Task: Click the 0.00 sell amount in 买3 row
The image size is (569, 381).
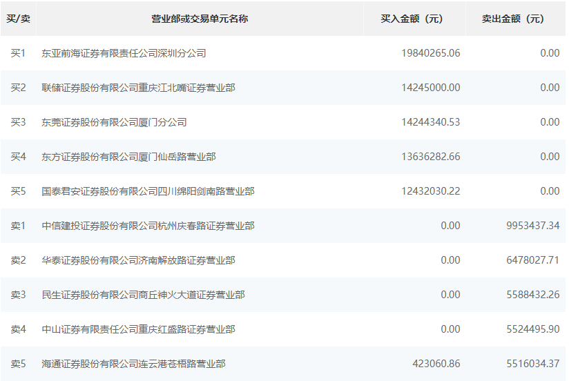Action: (x=550, y=122)
